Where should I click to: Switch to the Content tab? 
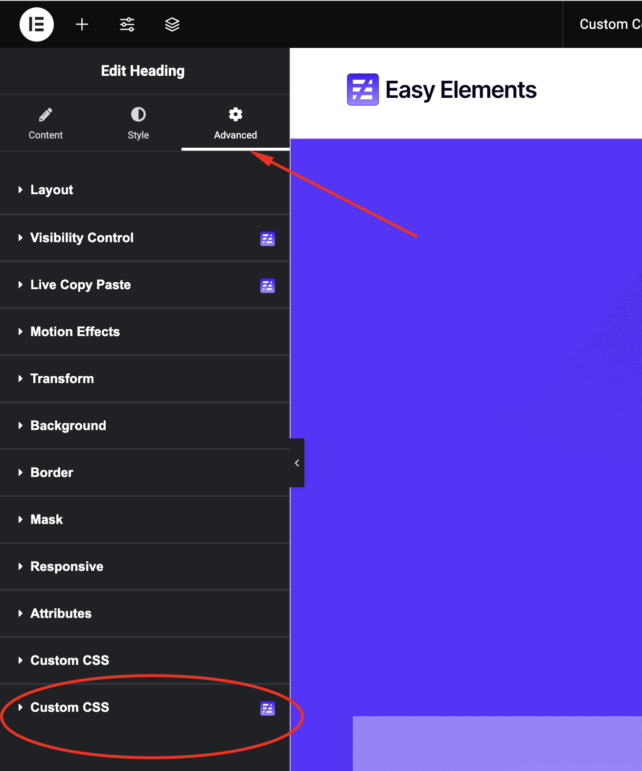coord(46,123)
